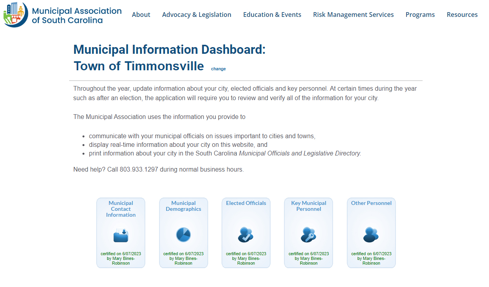Open the Programs navigation item
This screenshot has width=489, height=287.
pyautogui.click(x=420, y=15)
